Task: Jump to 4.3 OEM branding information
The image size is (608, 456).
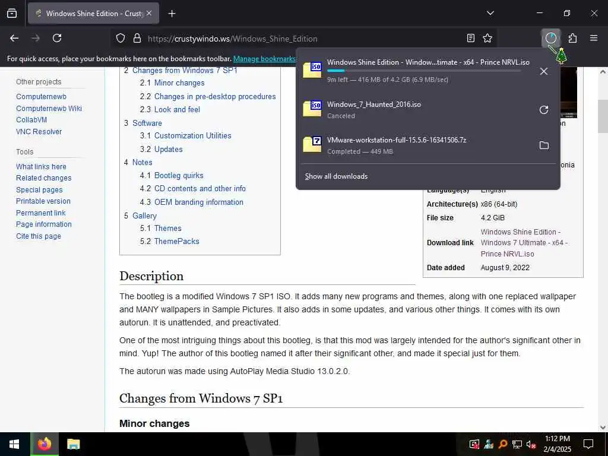Action: pos(192,202)
